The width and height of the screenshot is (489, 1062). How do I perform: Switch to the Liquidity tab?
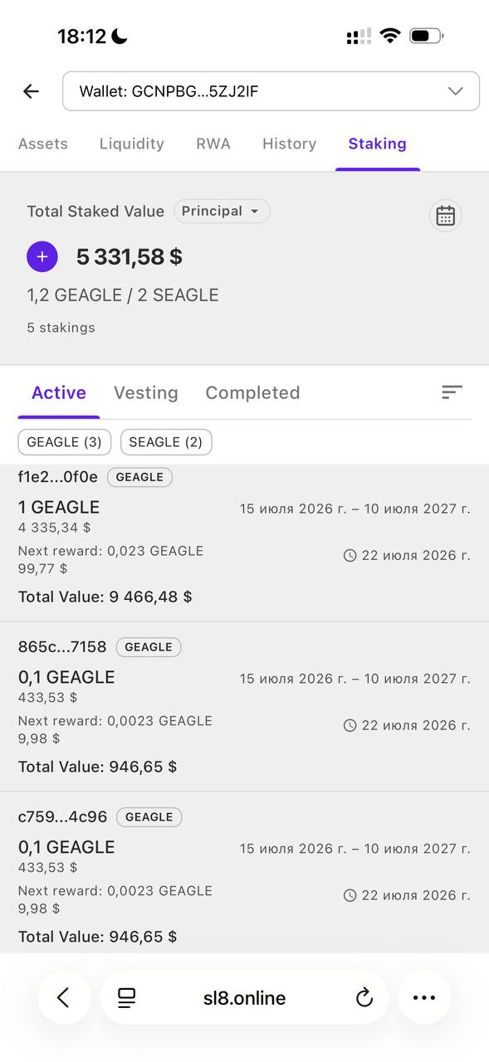click(132, 144)
